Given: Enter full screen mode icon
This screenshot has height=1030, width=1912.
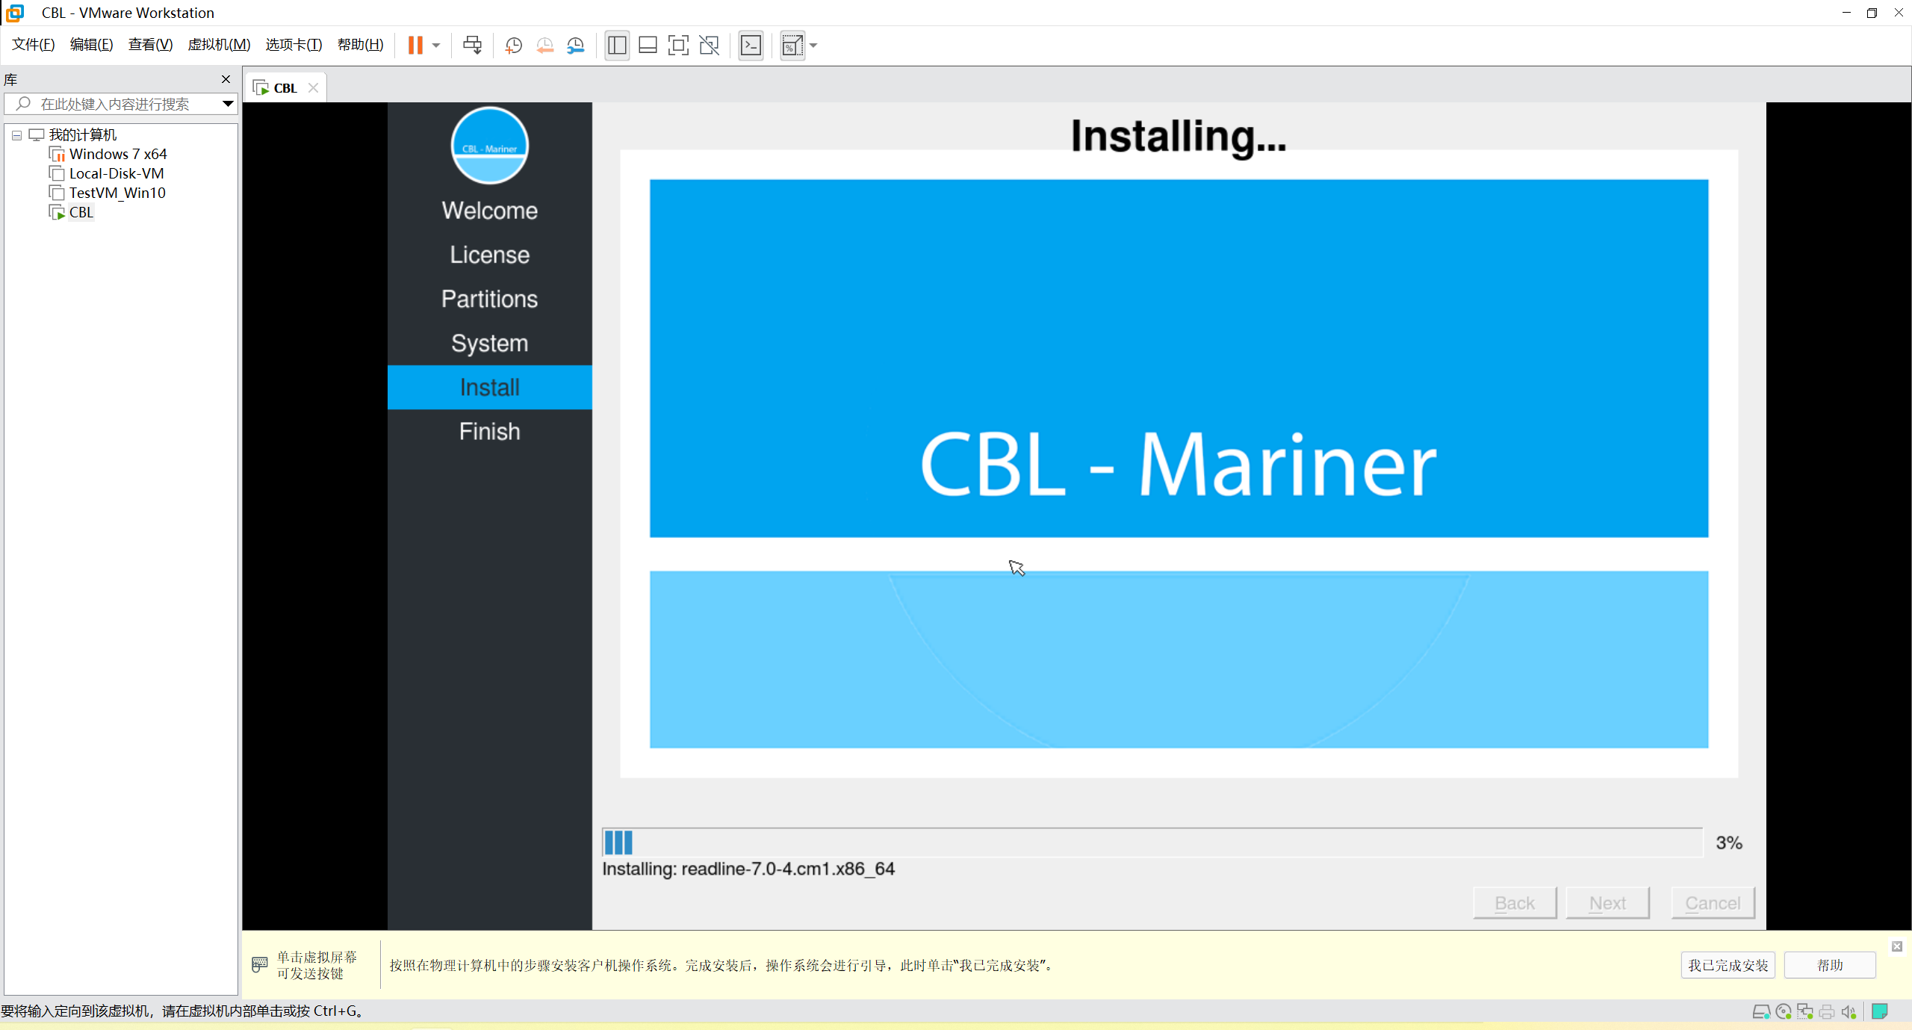Looking at the screenshot, I should click(x=678, y=46).
